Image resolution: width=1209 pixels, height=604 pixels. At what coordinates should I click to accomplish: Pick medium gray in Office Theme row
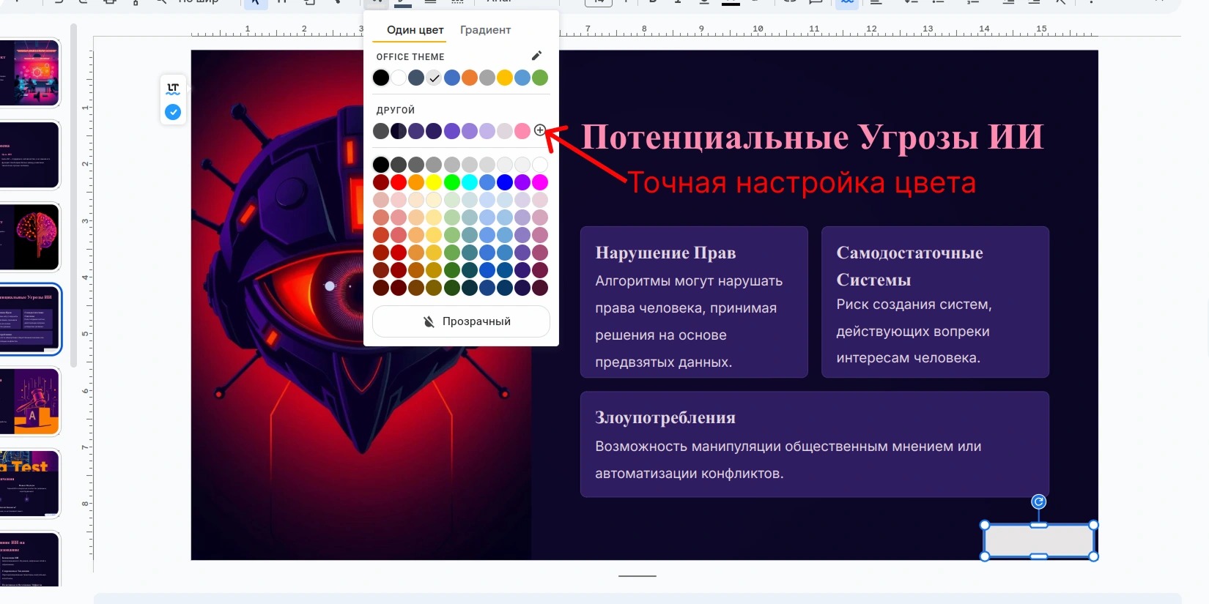(487, 78)
